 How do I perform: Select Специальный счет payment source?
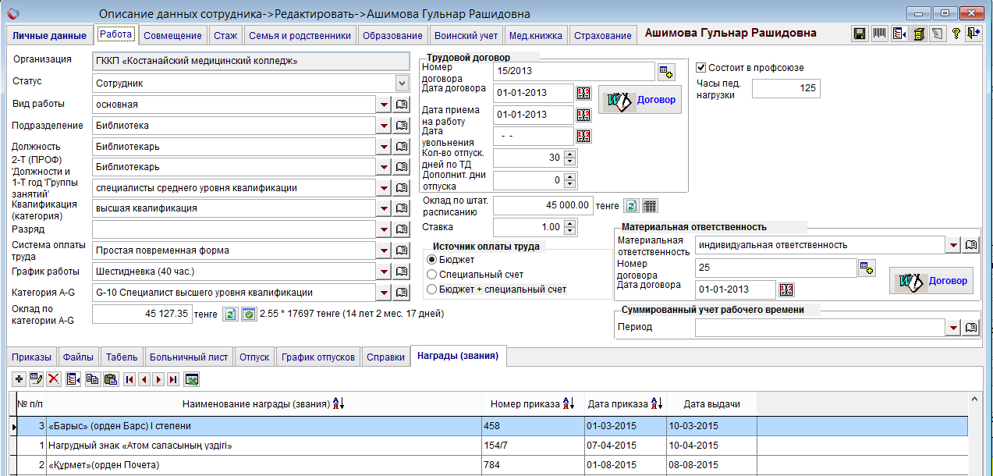431,274
